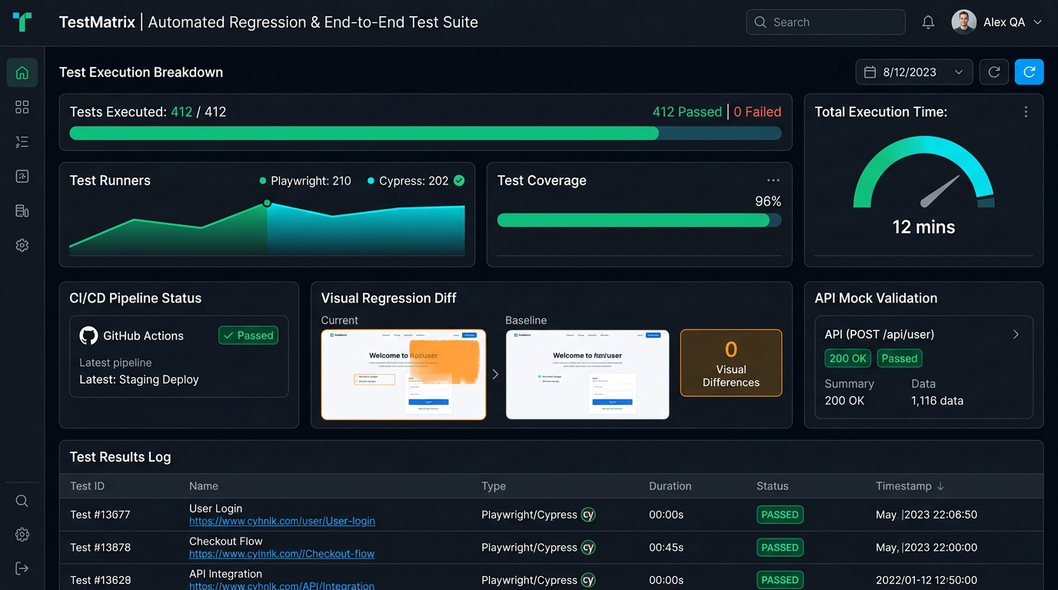Viewport: 1058px width, 590px height.
Task: Click the 200 OK status badge
Action: (849, 358)
